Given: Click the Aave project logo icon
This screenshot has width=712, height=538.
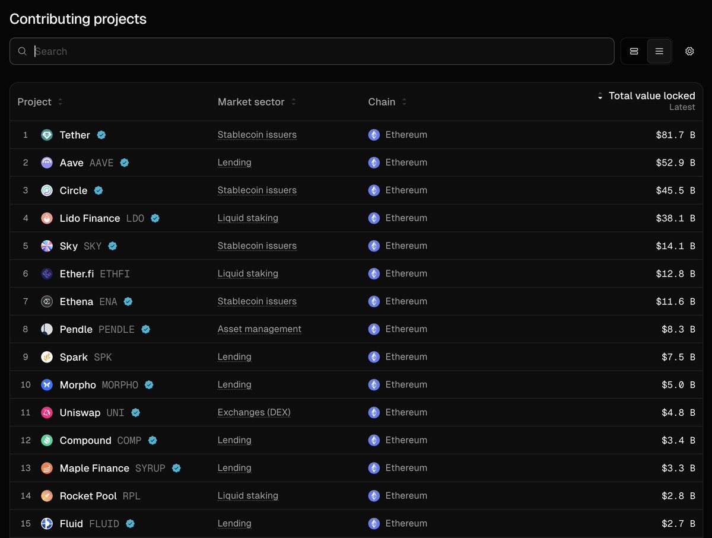Looking at the screenshot, I should (x=47, y=163).
